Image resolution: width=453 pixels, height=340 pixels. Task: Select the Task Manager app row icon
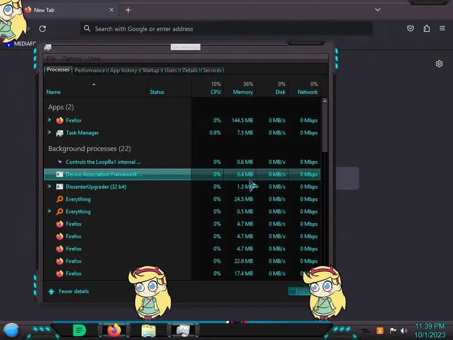click(60, 133)
